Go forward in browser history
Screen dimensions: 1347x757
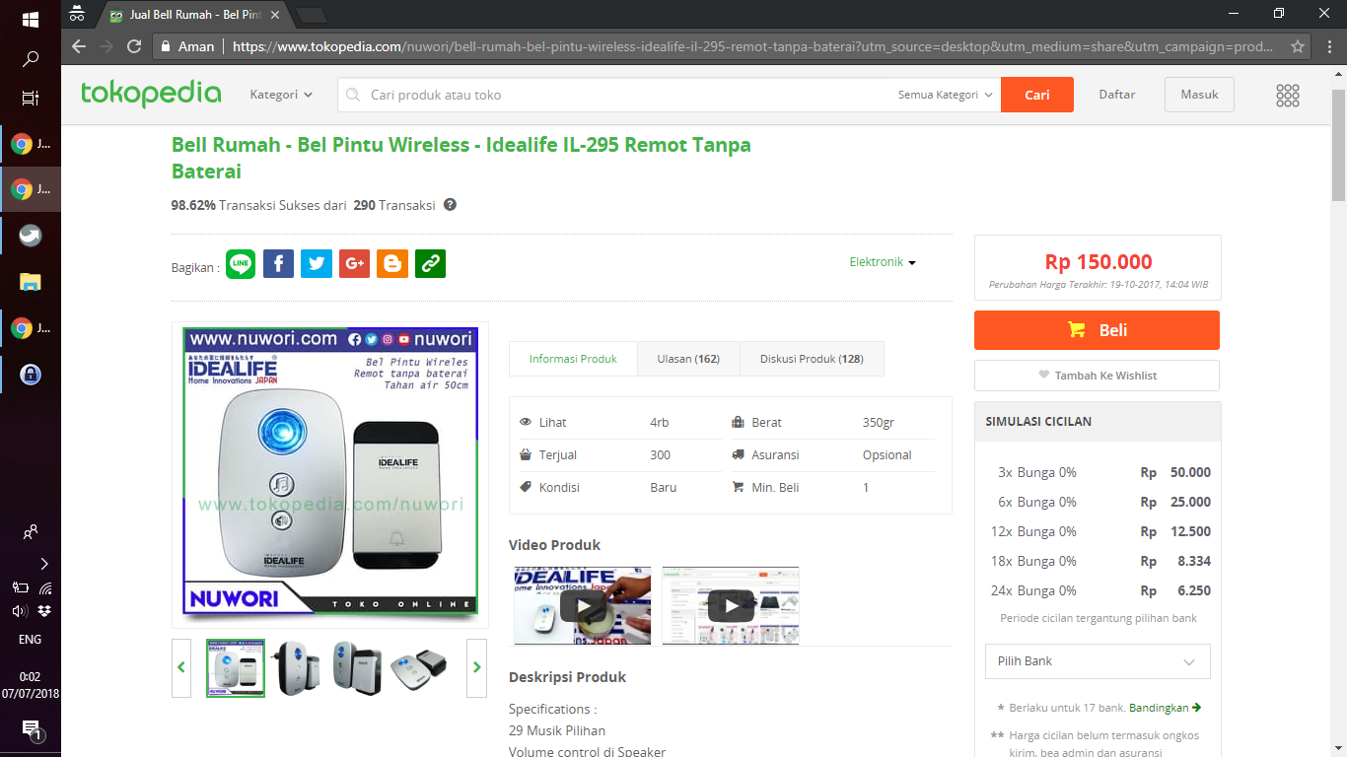point(106,46)
